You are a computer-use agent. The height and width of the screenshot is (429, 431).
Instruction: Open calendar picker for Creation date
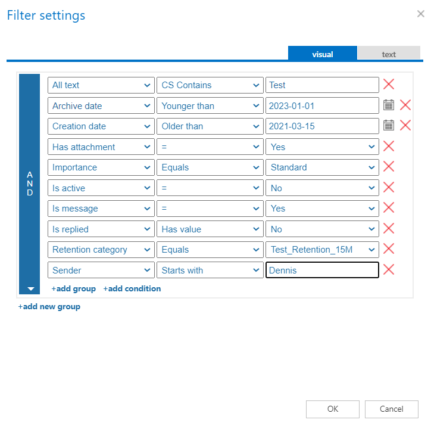389,126
